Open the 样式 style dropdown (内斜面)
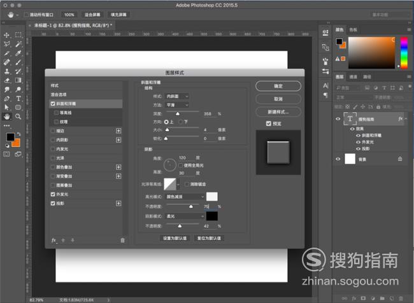Screen dimensions: 414x303 click(x=176, y=96)
